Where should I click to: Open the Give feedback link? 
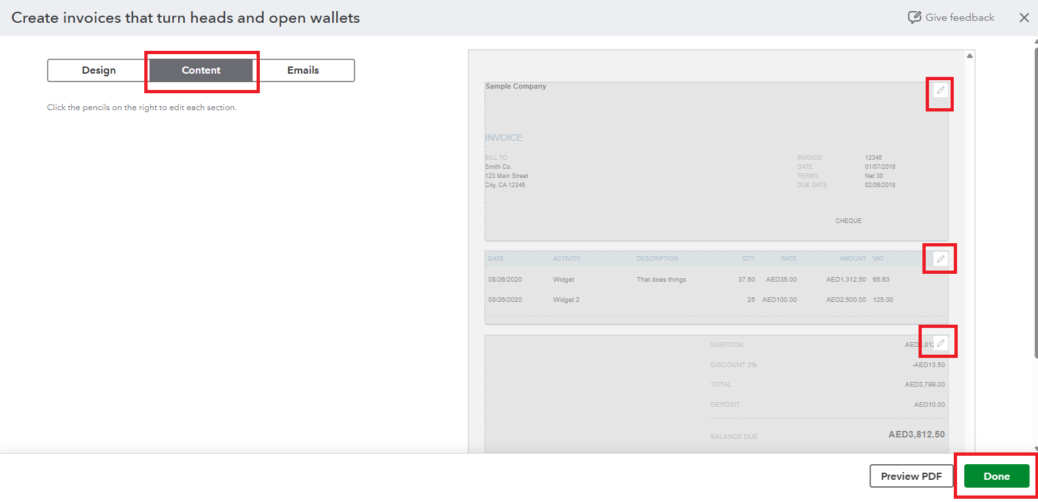point(959,18)
